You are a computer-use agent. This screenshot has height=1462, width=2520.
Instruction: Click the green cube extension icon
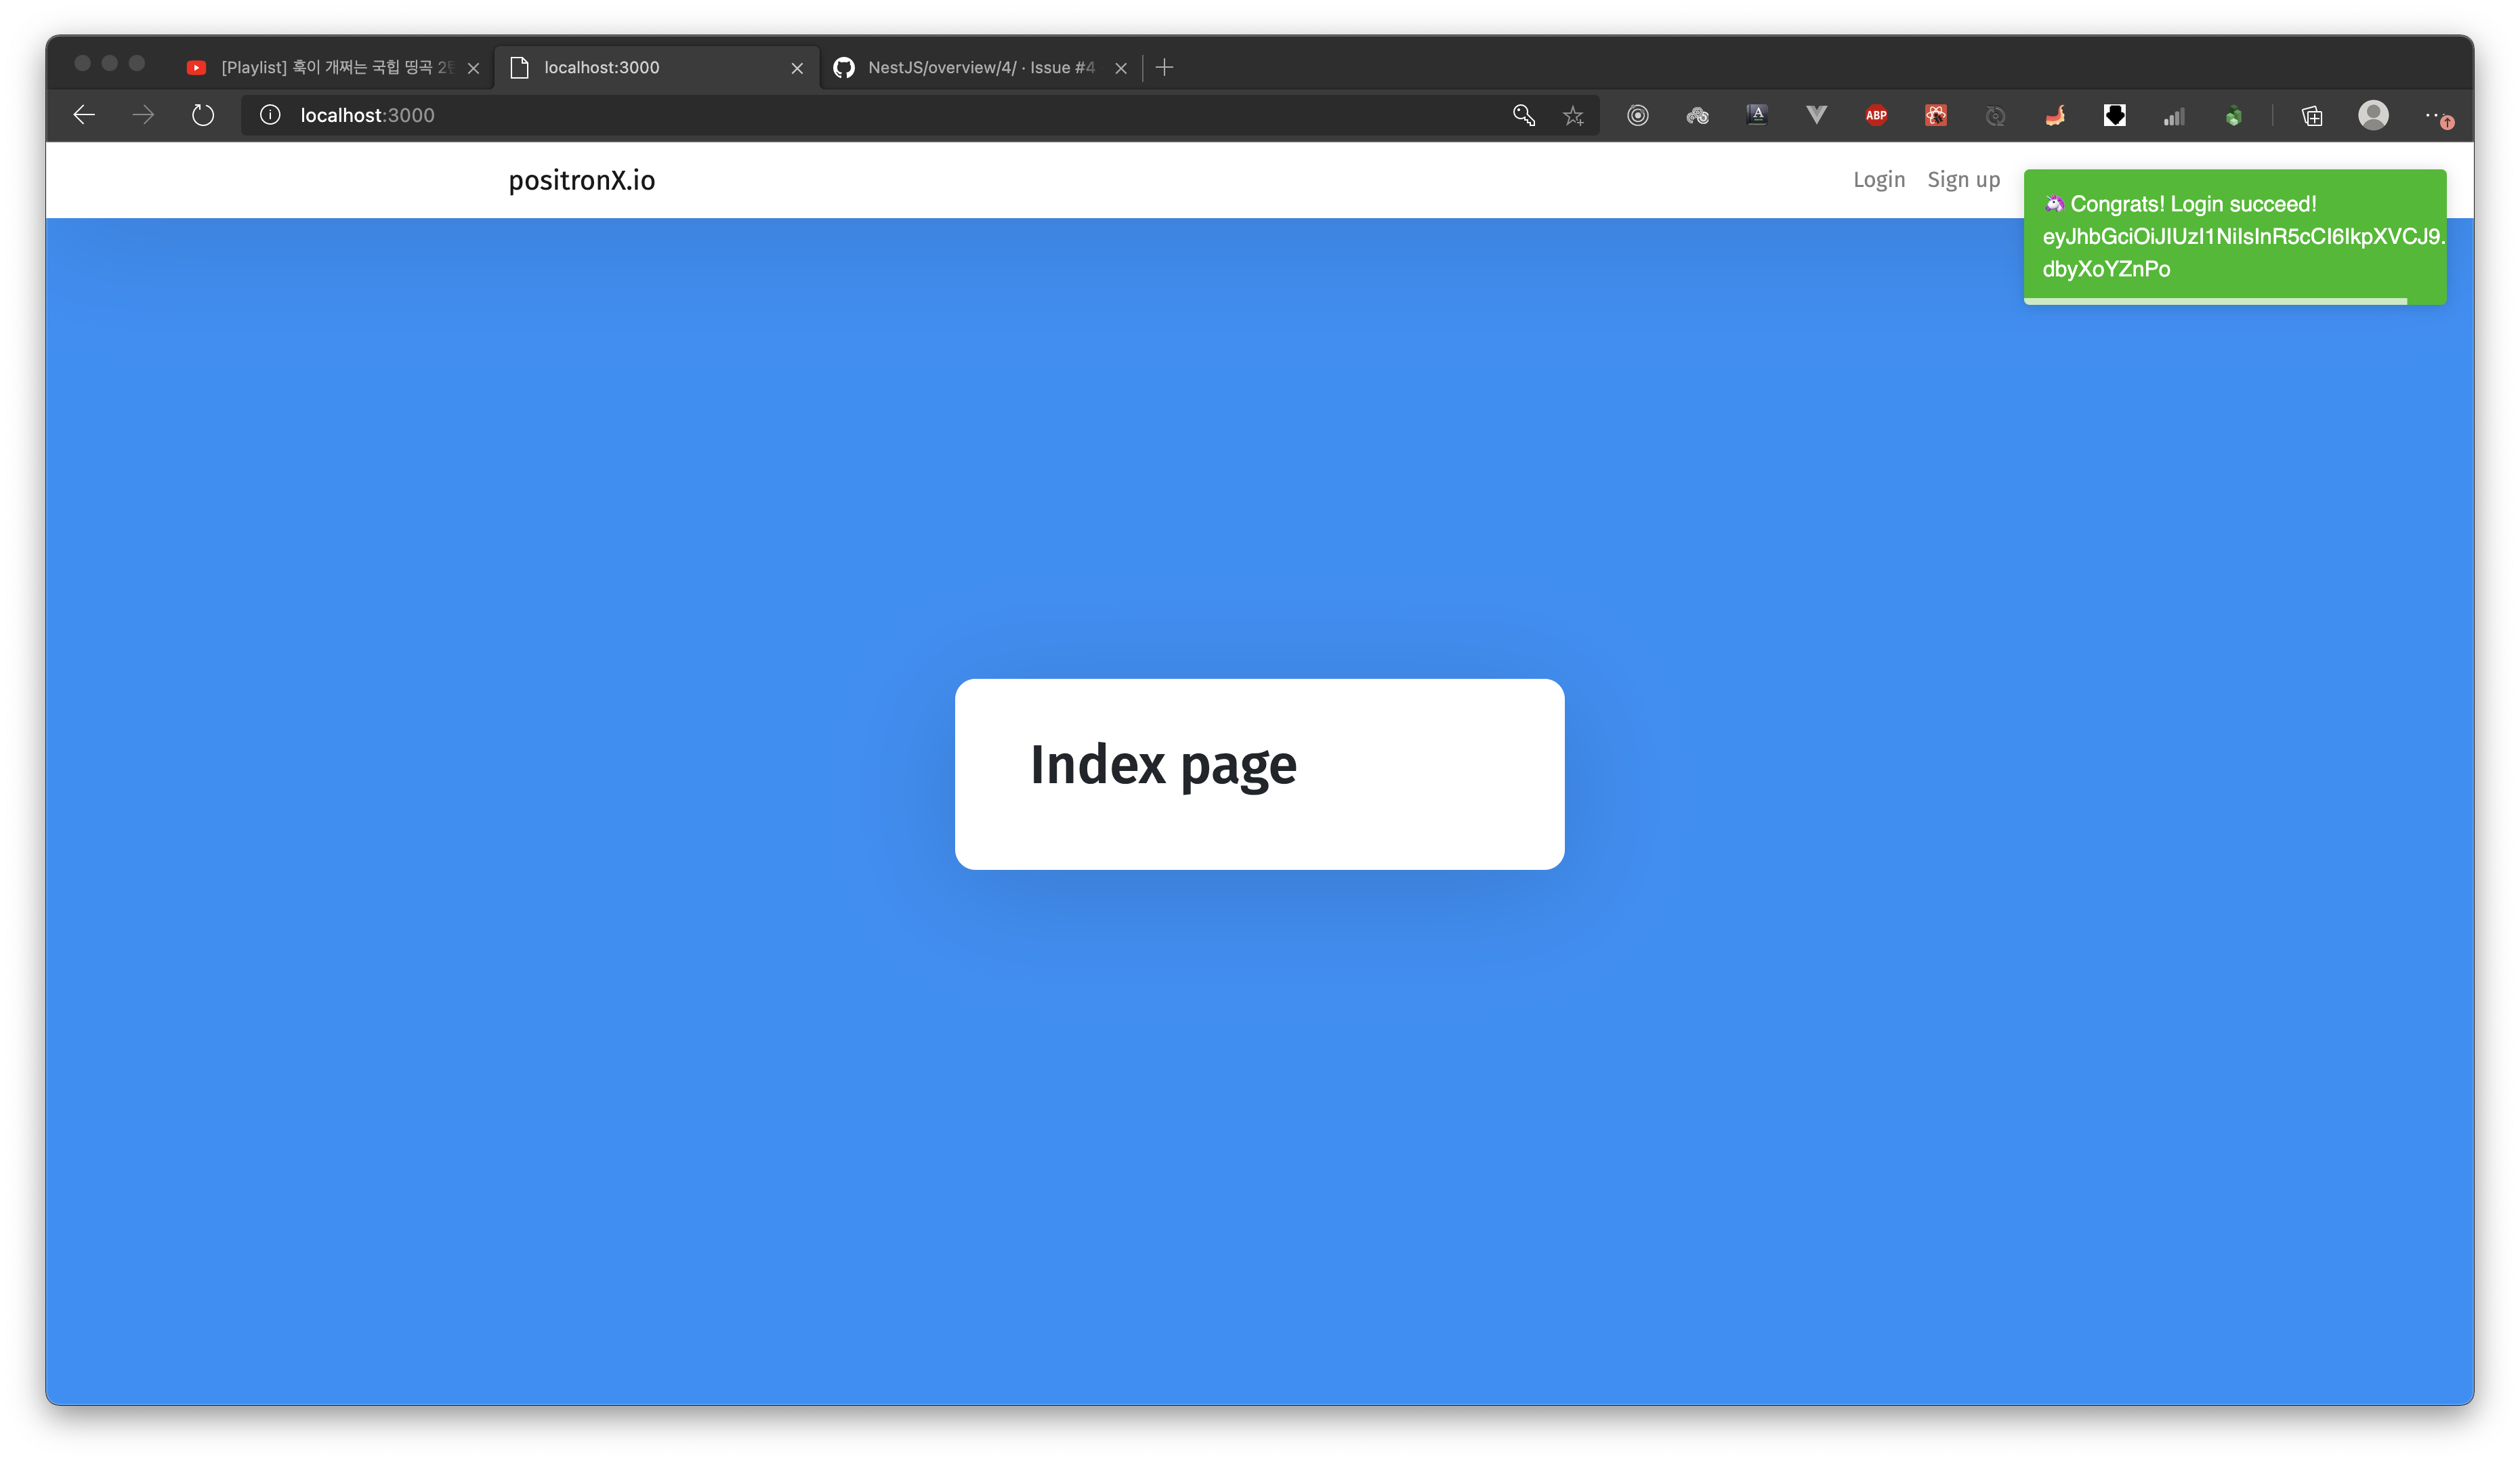pos(2234,115)
